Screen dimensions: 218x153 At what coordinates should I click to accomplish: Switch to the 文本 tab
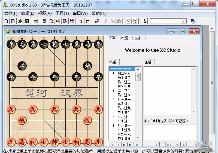(138, 38)
